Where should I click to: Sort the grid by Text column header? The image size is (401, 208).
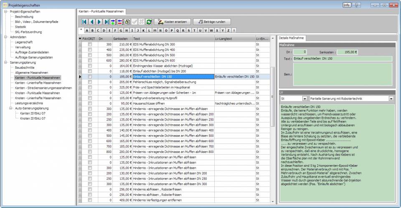point(173,39)
